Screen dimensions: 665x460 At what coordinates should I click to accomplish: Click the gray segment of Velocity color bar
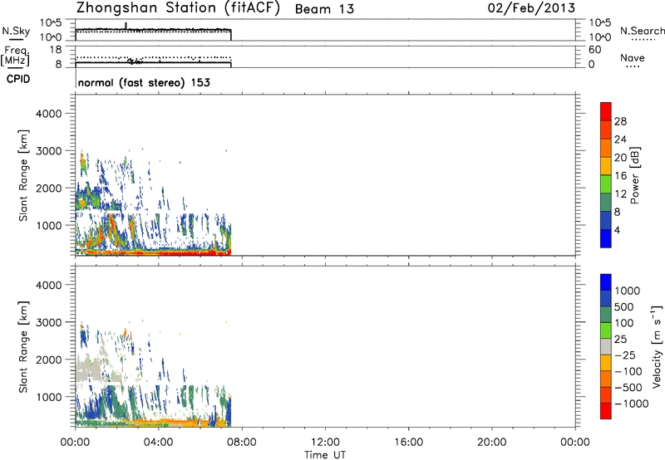606,346
